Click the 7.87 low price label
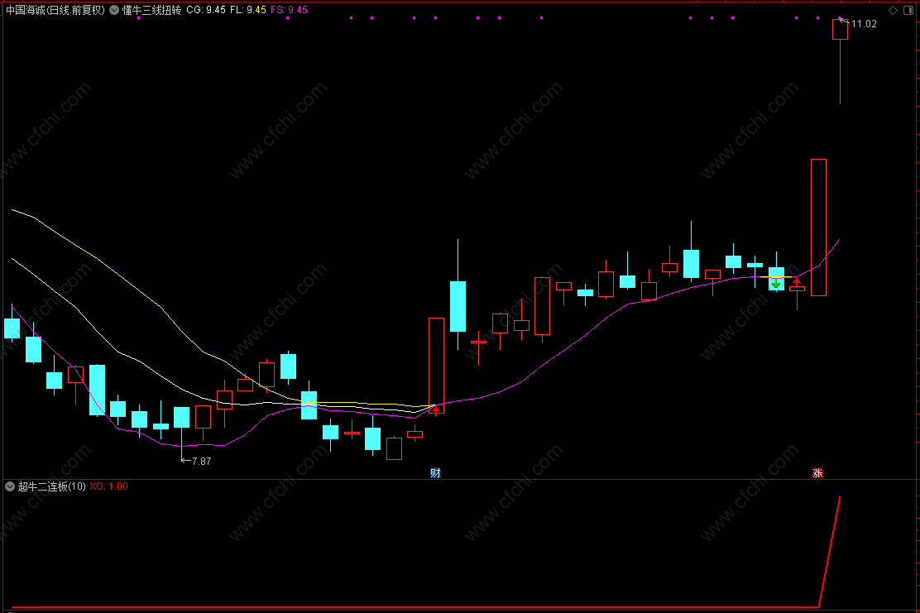The height and width of the screenshot is (613, 920). [201, 461]
